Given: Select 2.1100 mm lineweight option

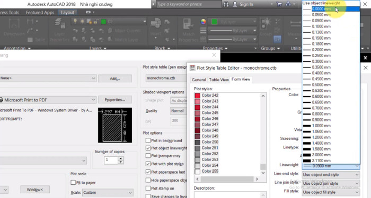Looking at the screenshot, I should (331, 161).
